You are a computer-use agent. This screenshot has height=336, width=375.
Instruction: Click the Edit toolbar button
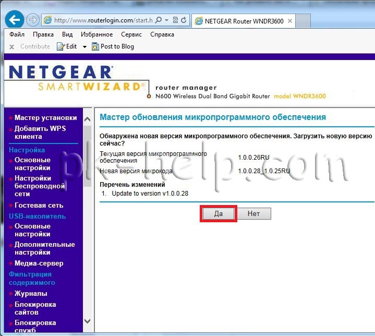point(67,46)
